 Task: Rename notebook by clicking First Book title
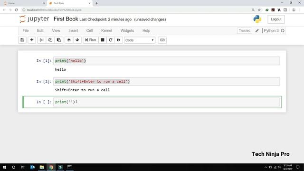click(x=66, y=19)
